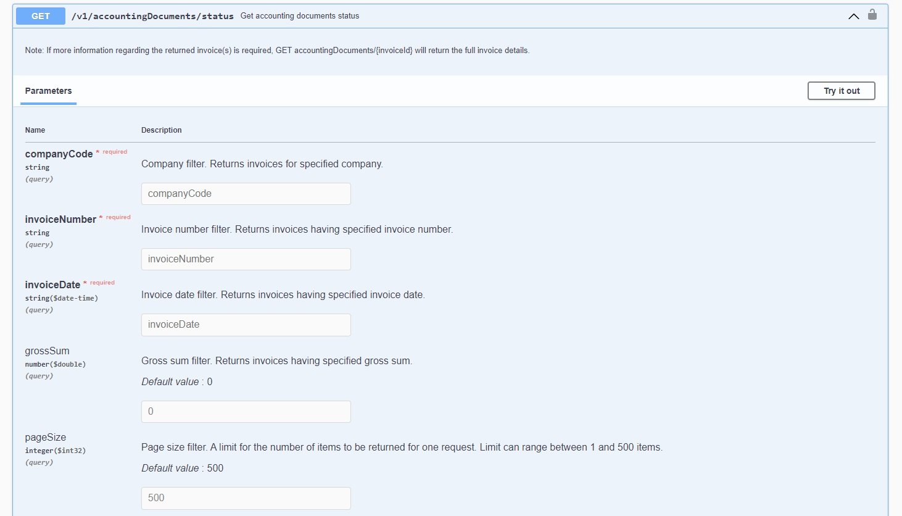This screenshot has width=902, height=516.
Task: Click the /v1/accountingDocuments/status endpoint path
Action: point(152,16)
